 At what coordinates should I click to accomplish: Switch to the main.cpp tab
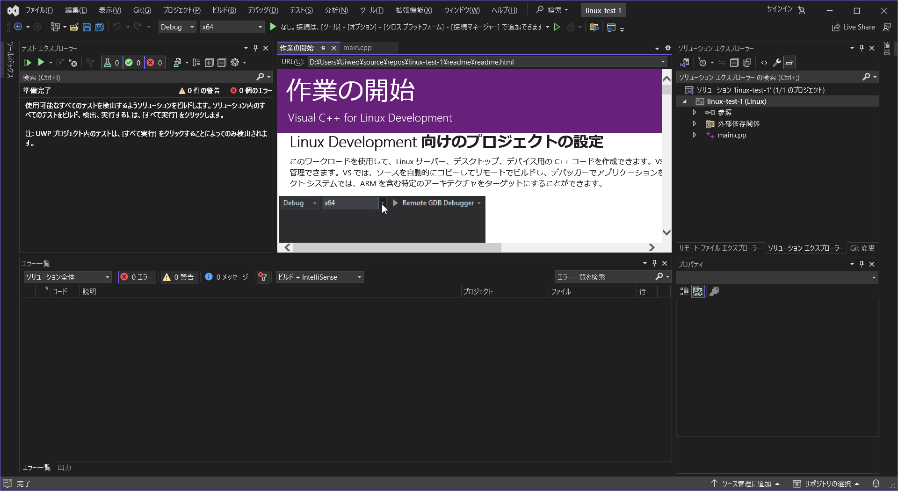point(358,47)
